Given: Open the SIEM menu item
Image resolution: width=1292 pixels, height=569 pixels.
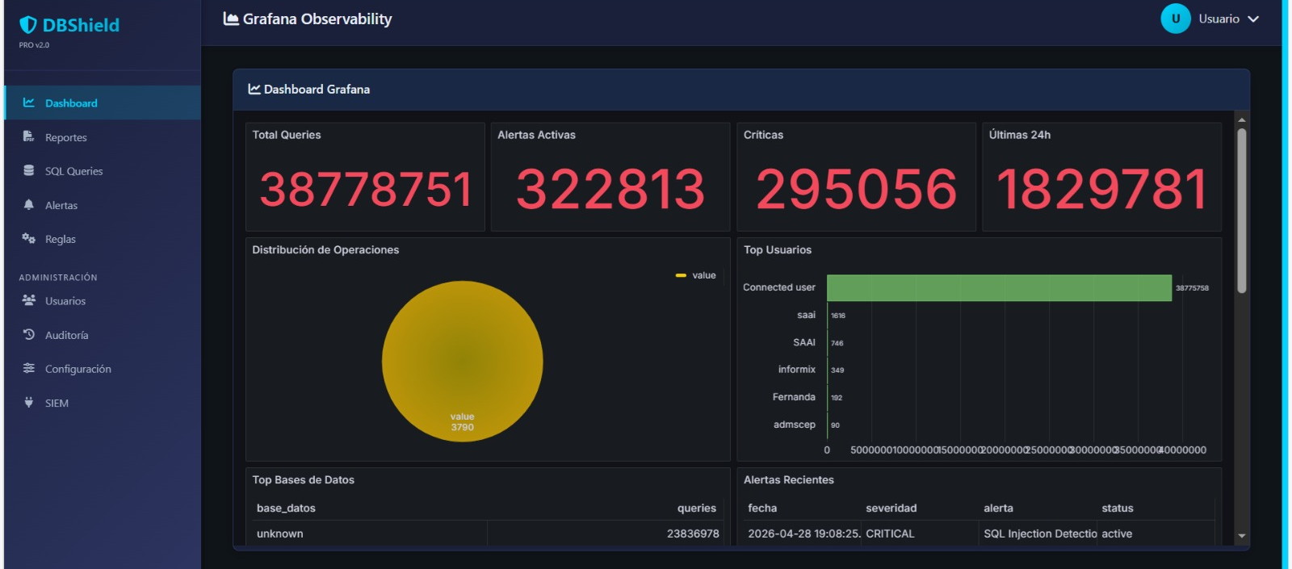Looking at the screenshot, I should click(103, 403).
